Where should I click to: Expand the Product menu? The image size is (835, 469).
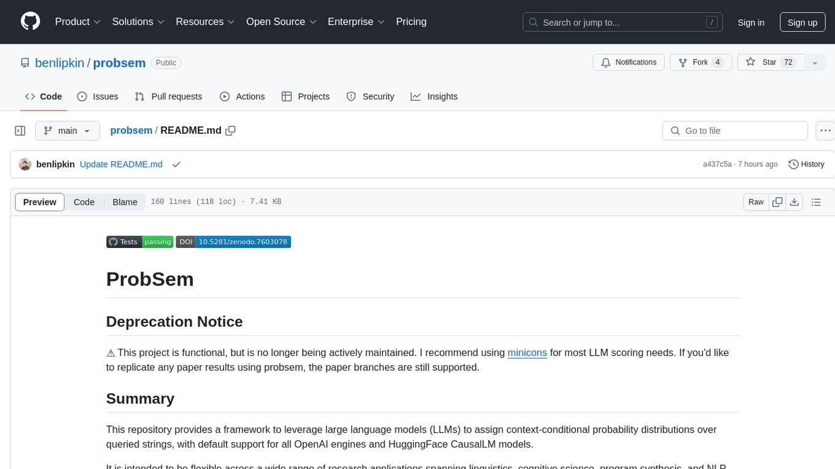click(x=78, y=21)
